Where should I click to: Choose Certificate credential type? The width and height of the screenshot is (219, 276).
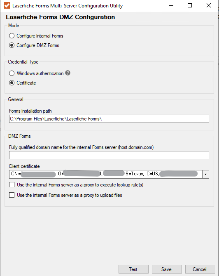tap(12, 83)
